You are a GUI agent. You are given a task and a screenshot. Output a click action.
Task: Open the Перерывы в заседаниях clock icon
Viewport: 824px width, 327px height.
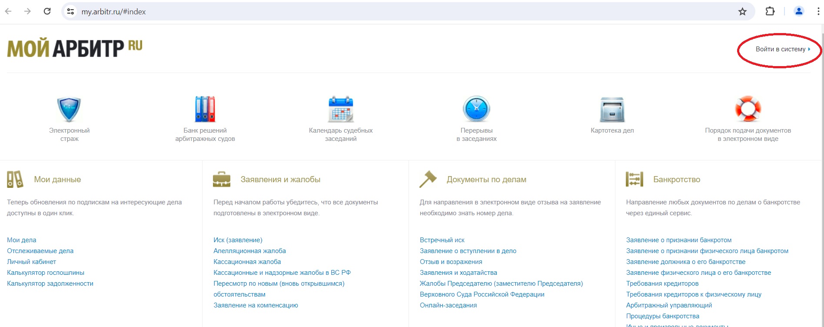tap(476, 109)
